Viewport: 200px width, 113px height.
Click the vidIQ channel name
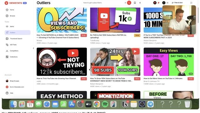39,81
